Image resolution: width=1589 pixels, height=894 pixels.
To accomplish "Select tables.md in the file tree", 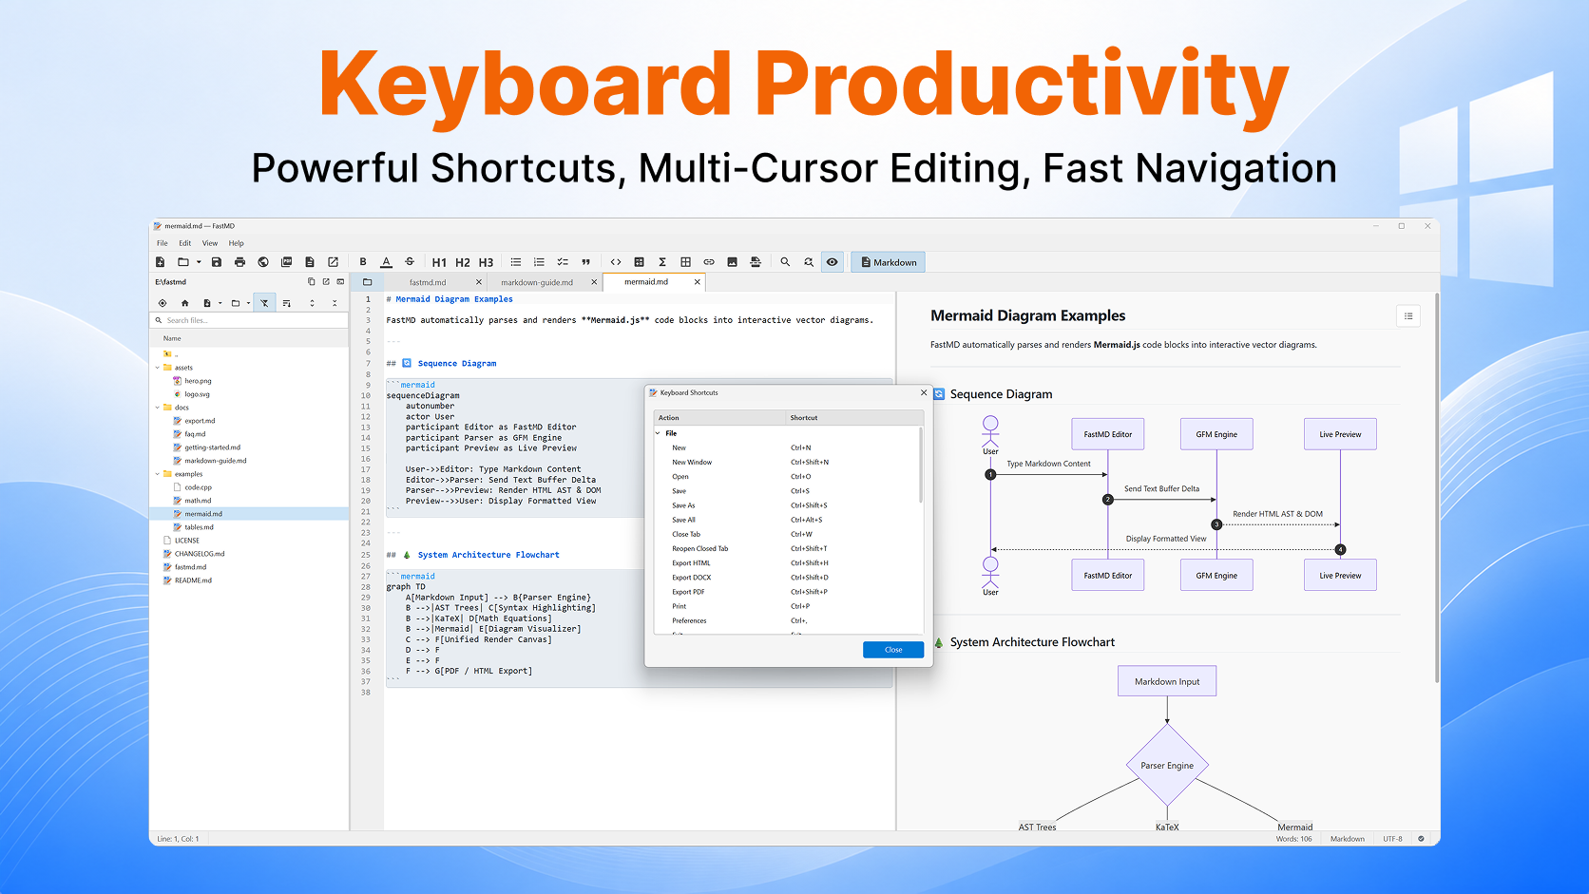I will (199, 527).
